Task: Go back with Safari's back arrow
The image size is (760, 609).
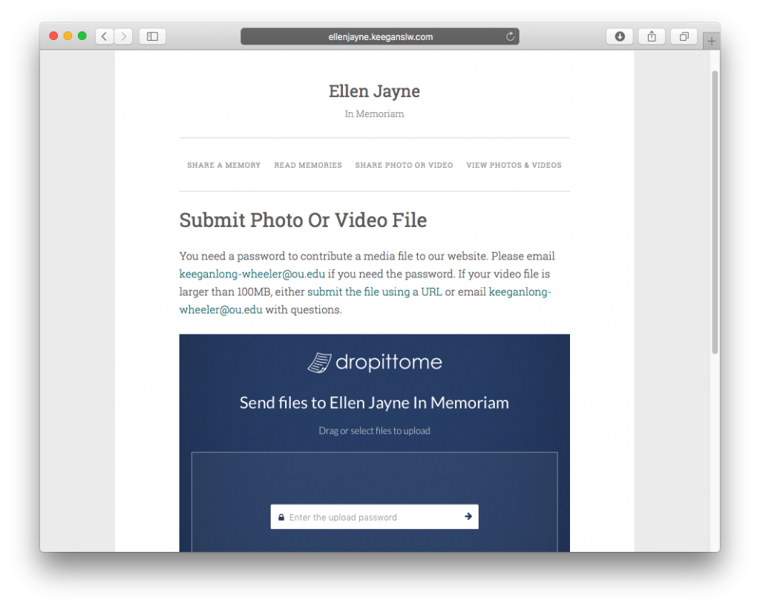Action: (x=104, y=36)
